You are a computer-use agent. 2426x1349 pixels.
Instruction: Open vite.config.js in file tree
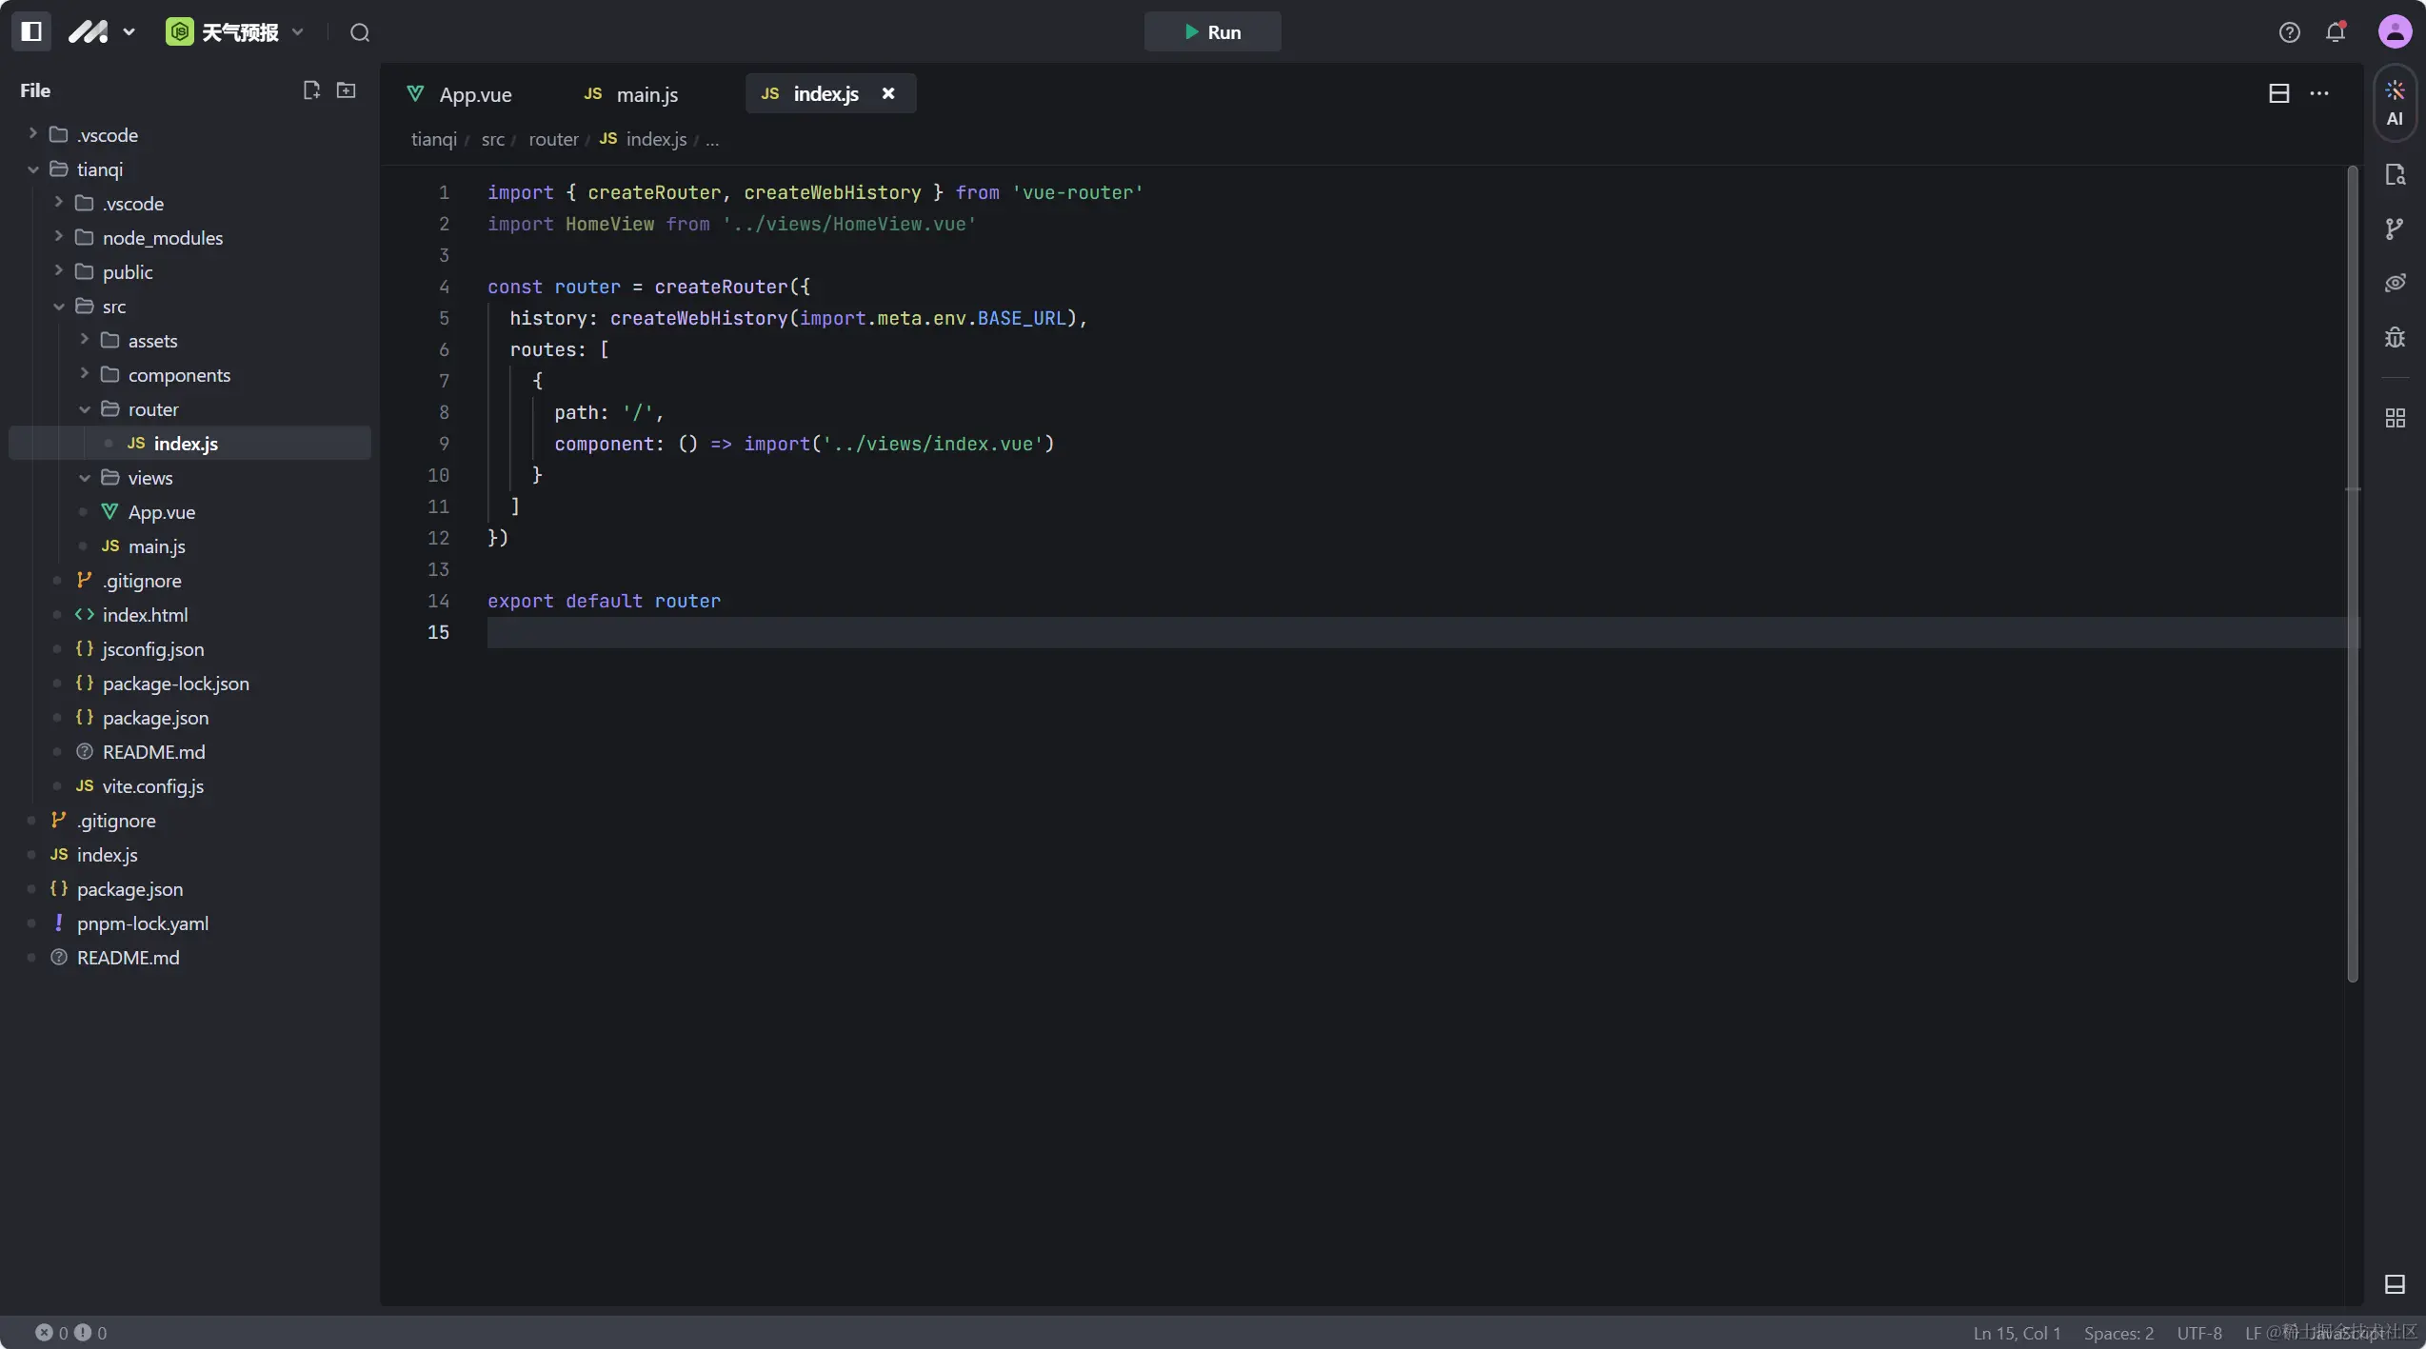[152, 786]
